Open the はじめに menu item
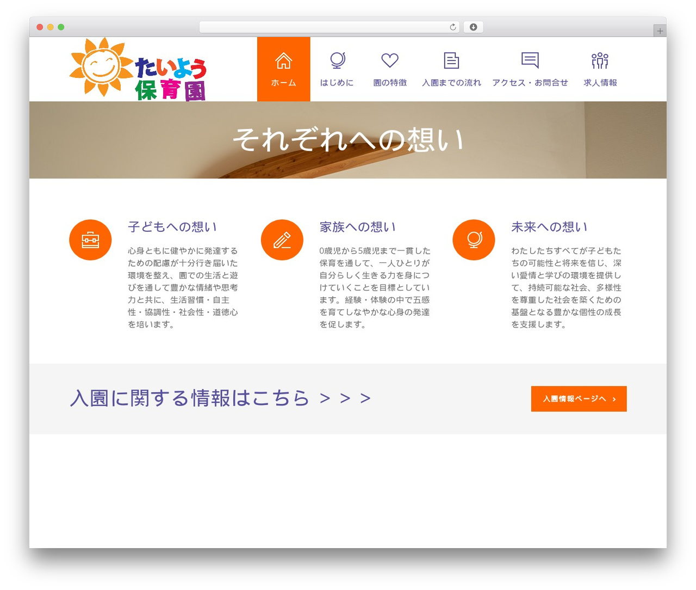696x590 pixels. point(337,83)
